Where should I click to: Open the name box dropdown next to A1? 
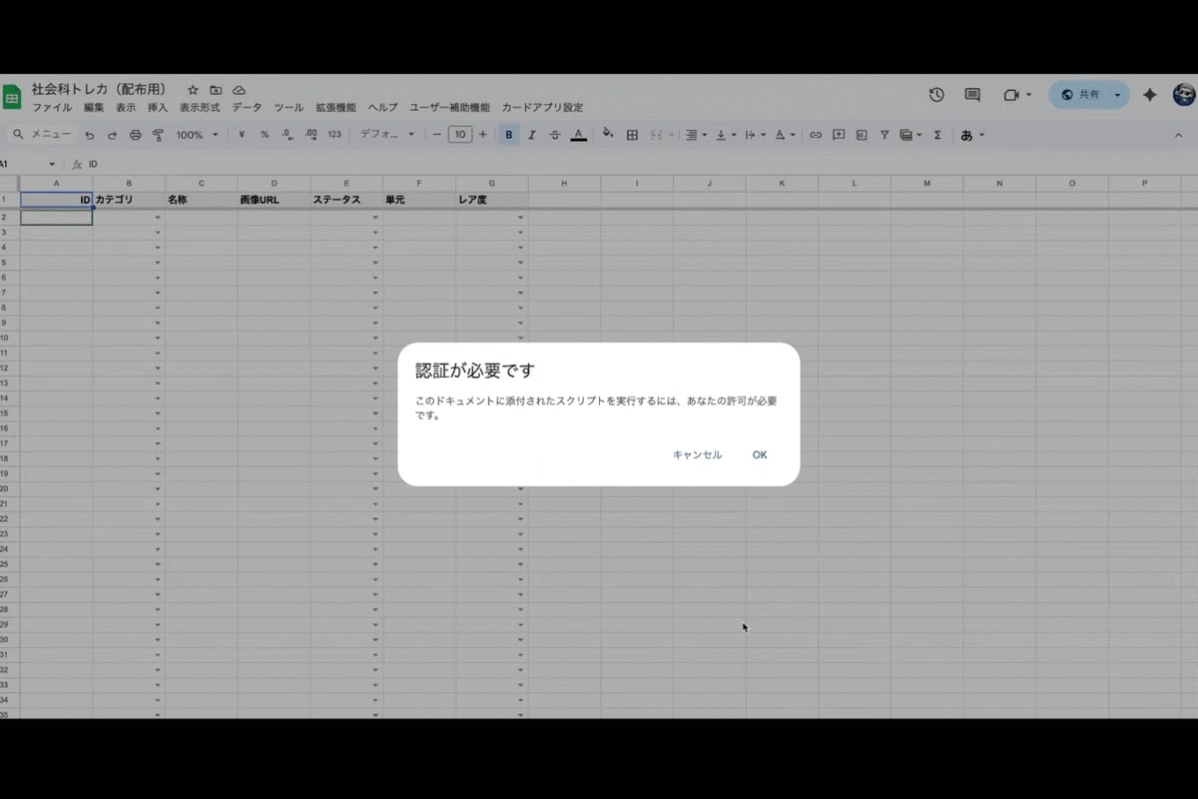coord(52,164)
